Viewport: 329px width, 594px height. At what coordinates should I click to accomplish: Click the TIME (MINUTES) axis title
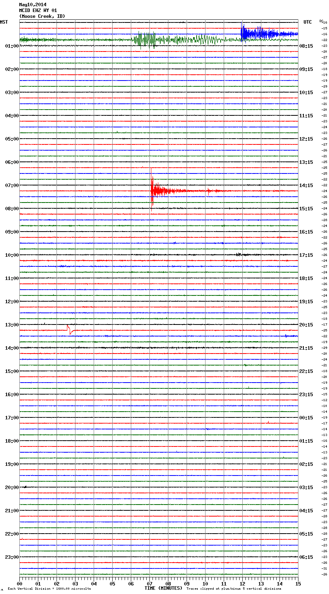click(x=163, y=588)
